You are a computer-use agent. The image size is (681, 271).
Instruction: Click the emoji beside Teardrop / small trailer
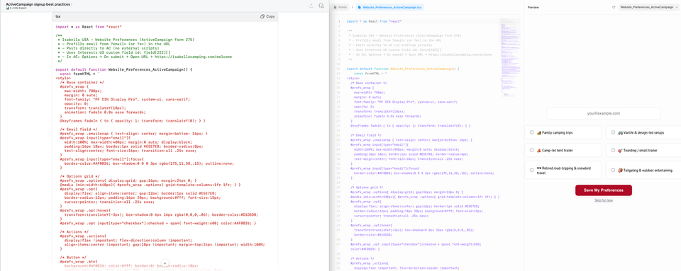pyautogui.click(x=620, y=151)
